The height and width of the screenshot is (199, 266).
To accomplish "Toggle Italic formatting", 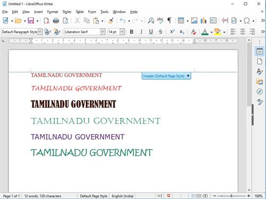I will (x=142, y=32).
